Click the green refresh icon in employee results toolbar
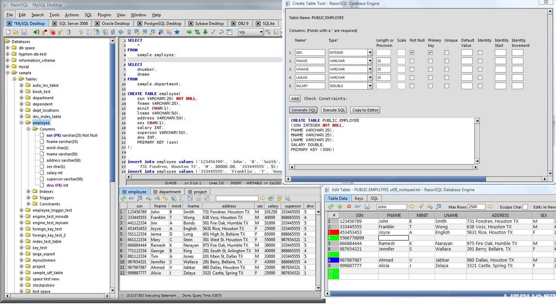This screenshot has height=306, width=556. point(123,198)
